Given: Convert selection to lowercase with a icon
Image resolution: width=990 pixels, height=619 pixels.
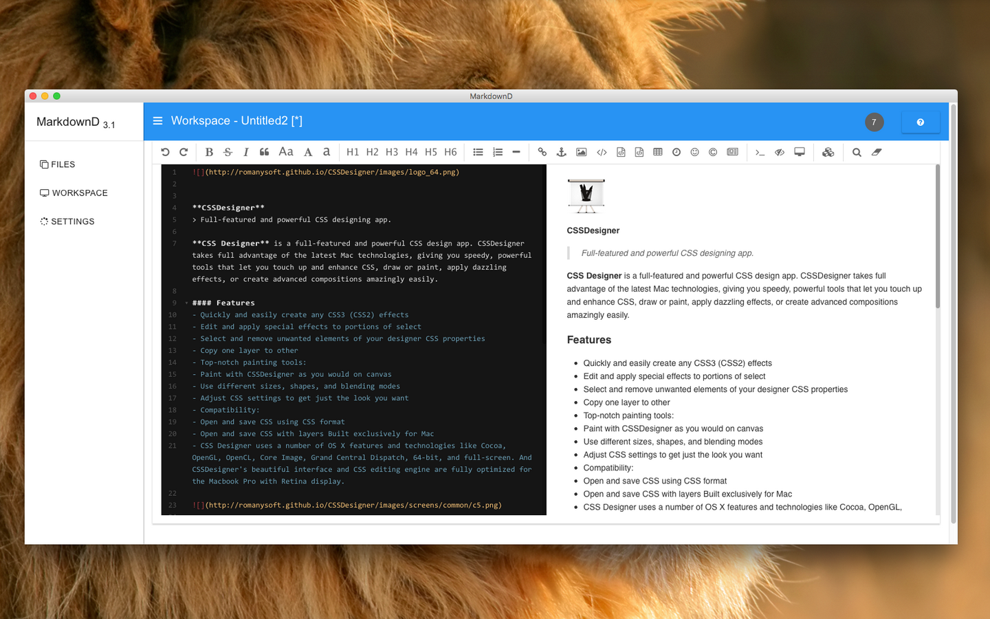Looking at the screenshot, I should point(327,152).
